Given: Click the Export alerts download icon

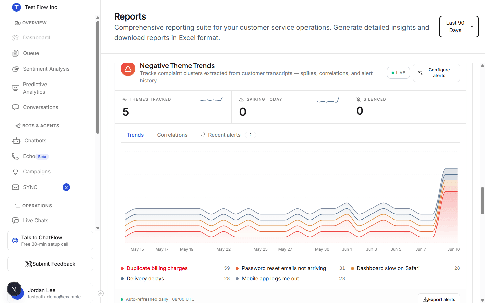Looking at the screenshot, I should coord(425,300).
